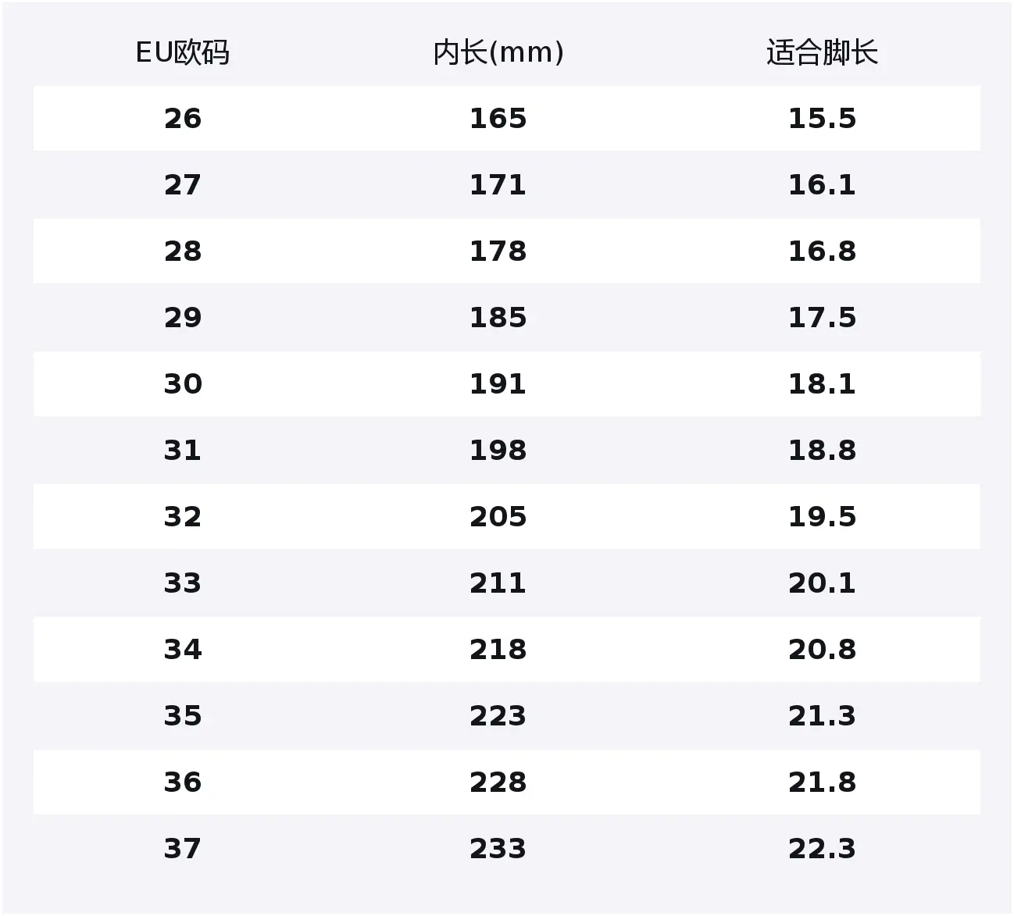Viewport: 1014px width, 916px height.
Task: Click EU size 33 cell
Action: point(183,583)
